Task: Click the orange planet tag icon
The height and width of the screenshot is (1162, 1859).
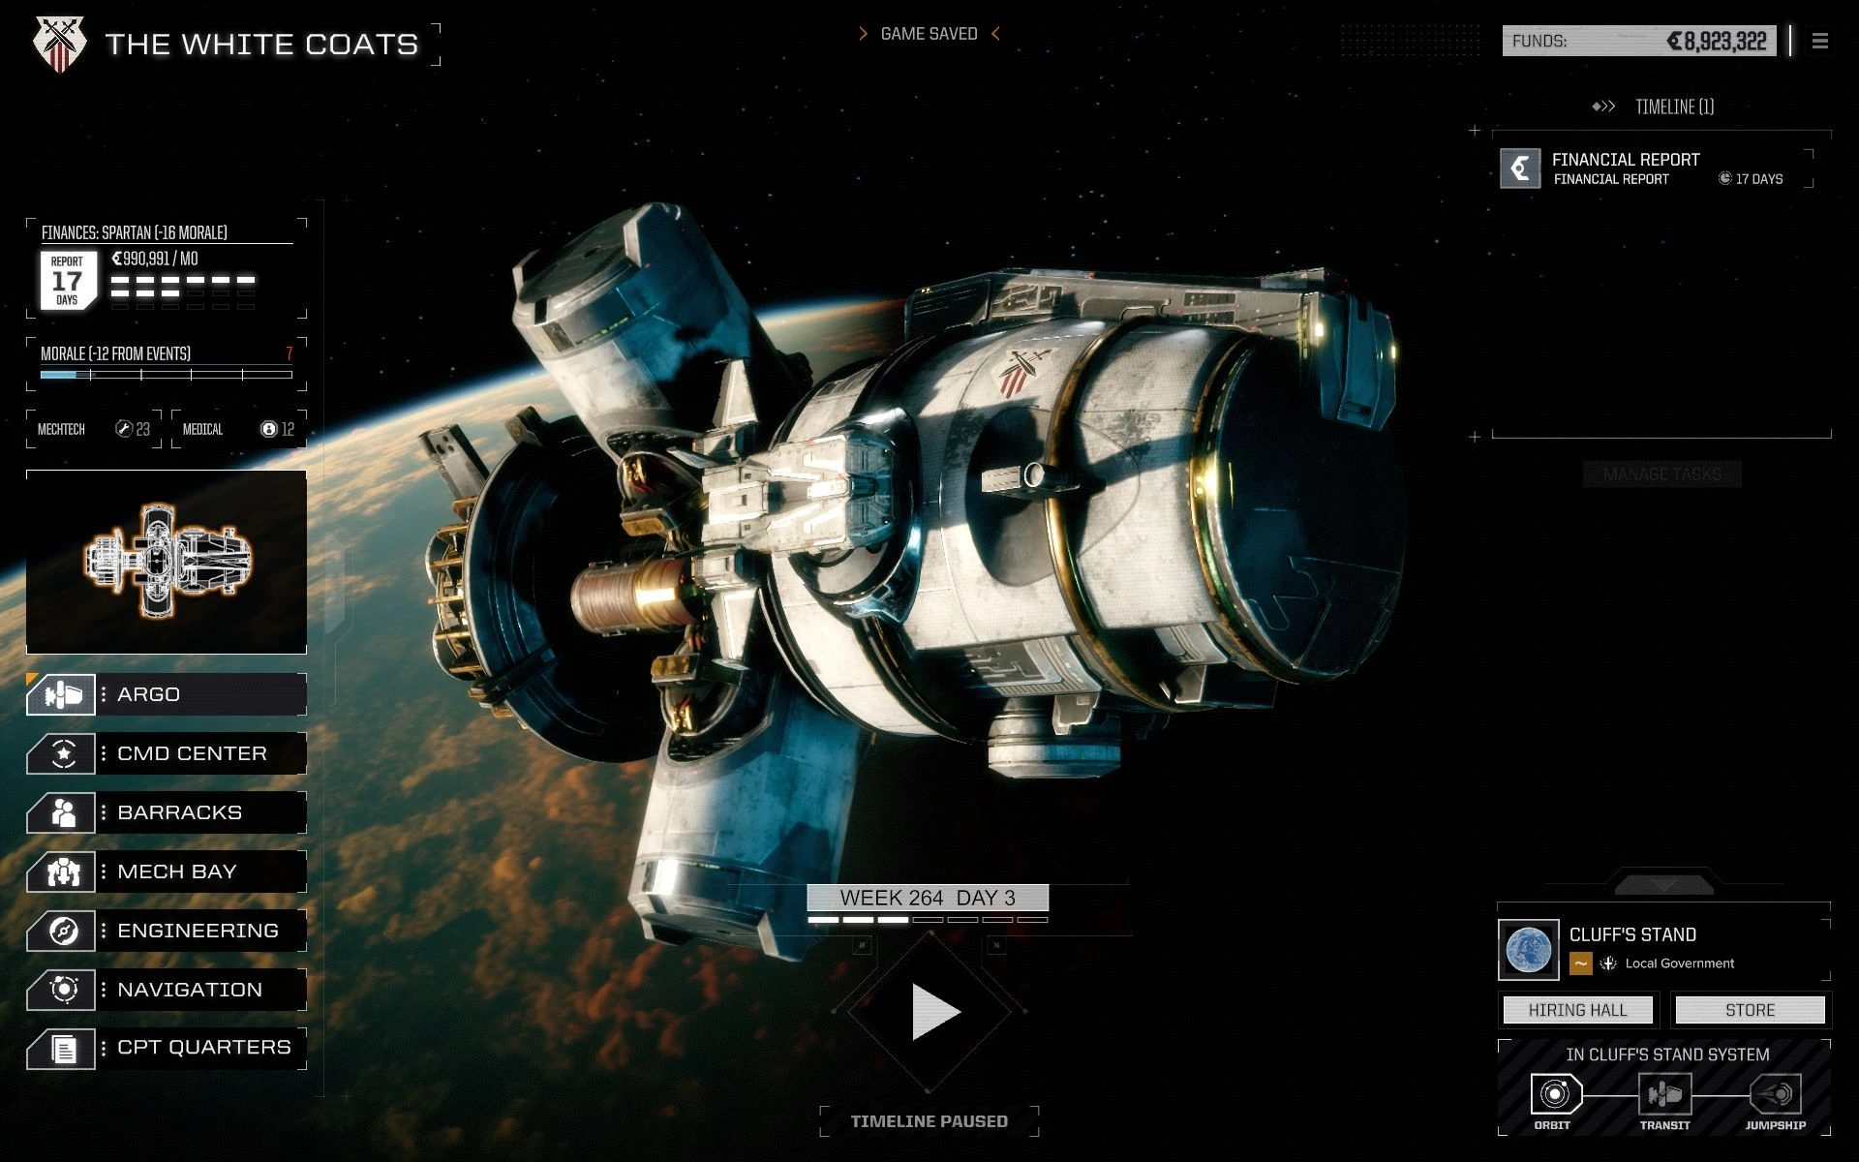Action: [x=1581, y=963]
